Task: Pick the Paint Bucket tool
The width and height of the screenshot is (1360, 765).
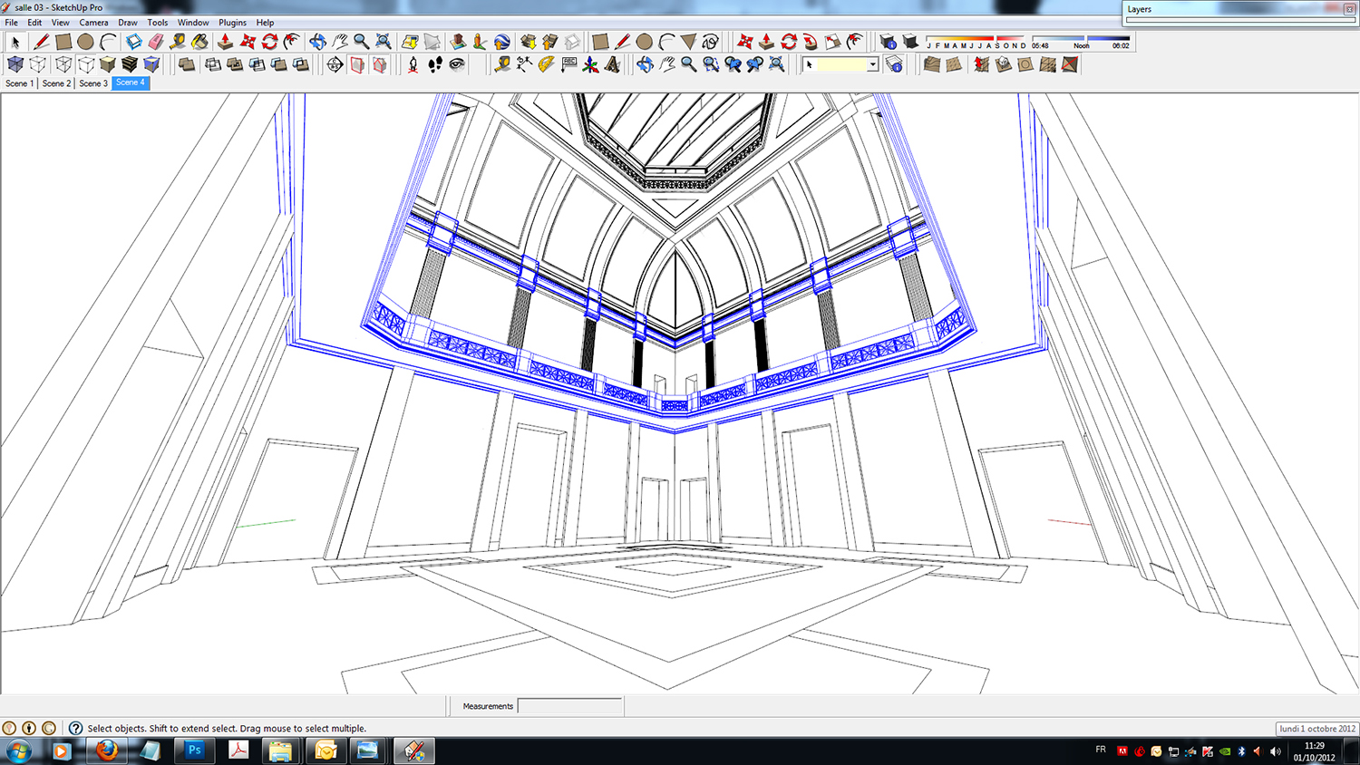Action: (x=199, y=42)
